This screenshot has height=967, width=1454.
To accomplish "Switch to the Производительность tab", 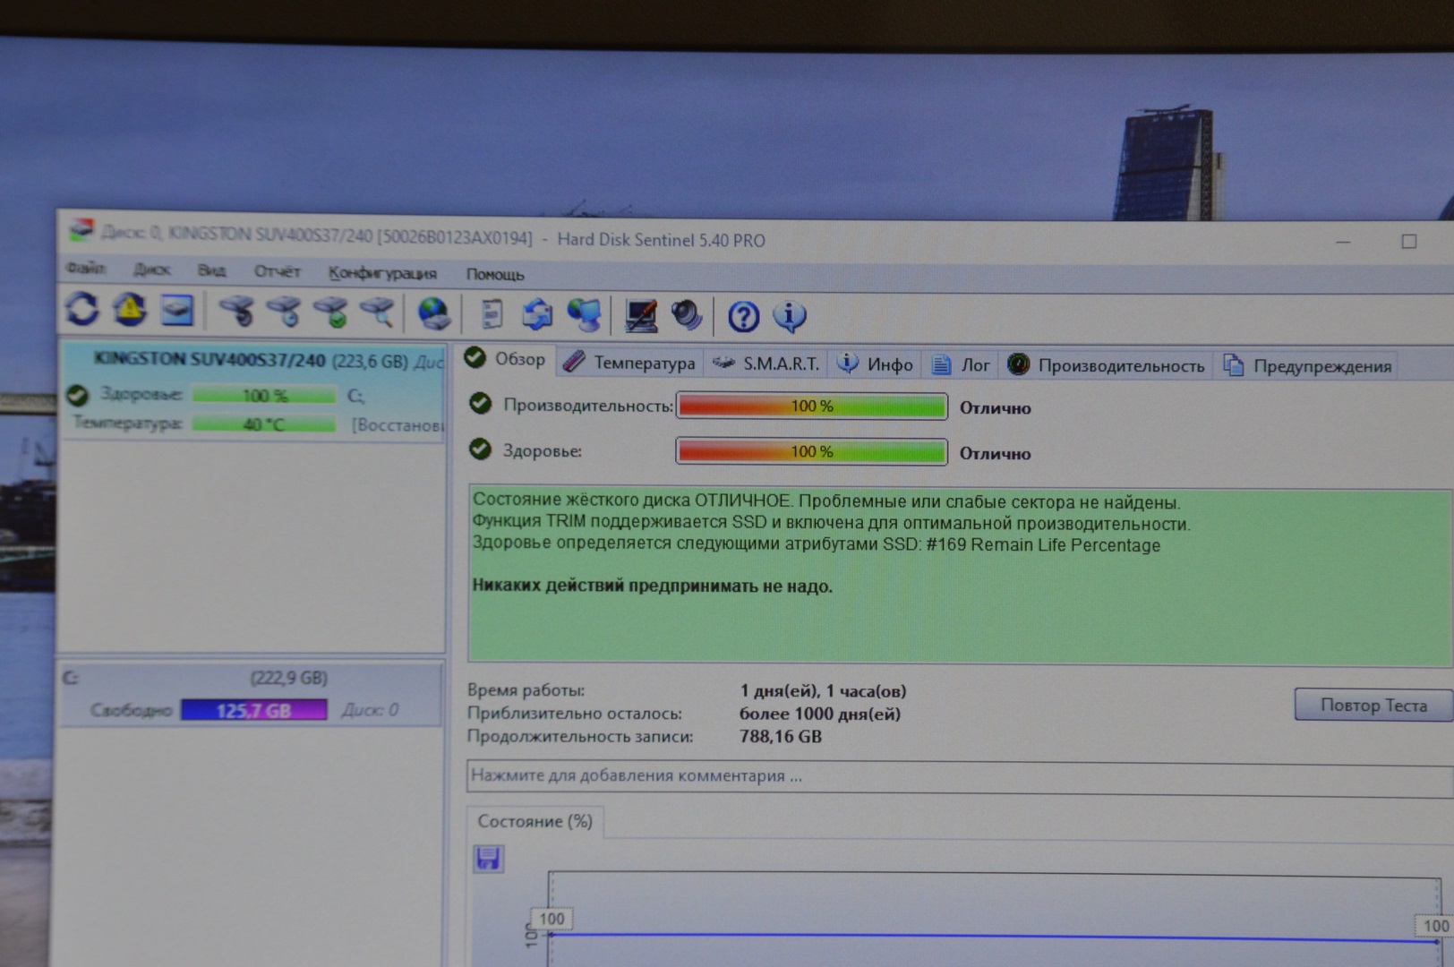I will [x=1107, y=365].
